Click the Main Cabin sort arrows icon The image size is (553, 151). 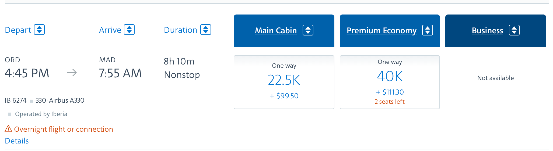[308, 30]
